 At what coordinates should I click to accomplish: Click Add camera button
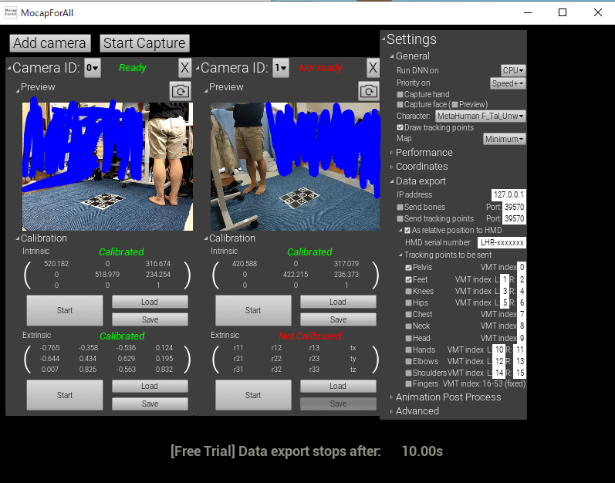50,43
